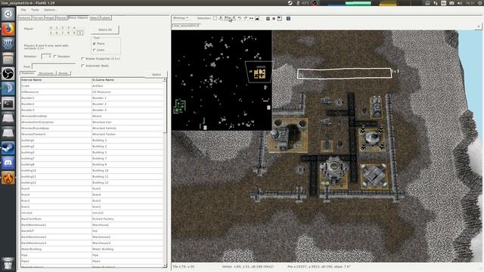Click on the black minimap overview

(222, 81)
